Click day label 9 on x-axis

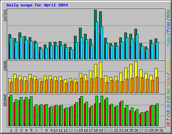[51, 130]
